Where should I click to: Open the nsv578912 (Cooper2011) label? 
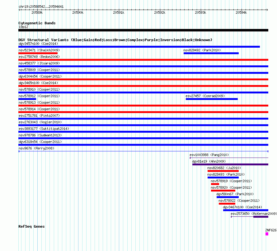point(39,96)
